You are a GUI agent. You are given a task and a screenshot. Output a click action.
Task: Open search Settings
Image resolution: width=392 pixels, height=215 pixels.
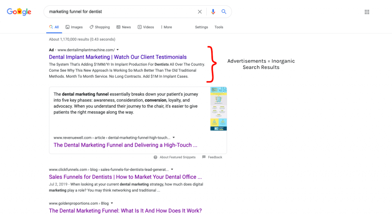pyautogui.click(x=201, y=27)
